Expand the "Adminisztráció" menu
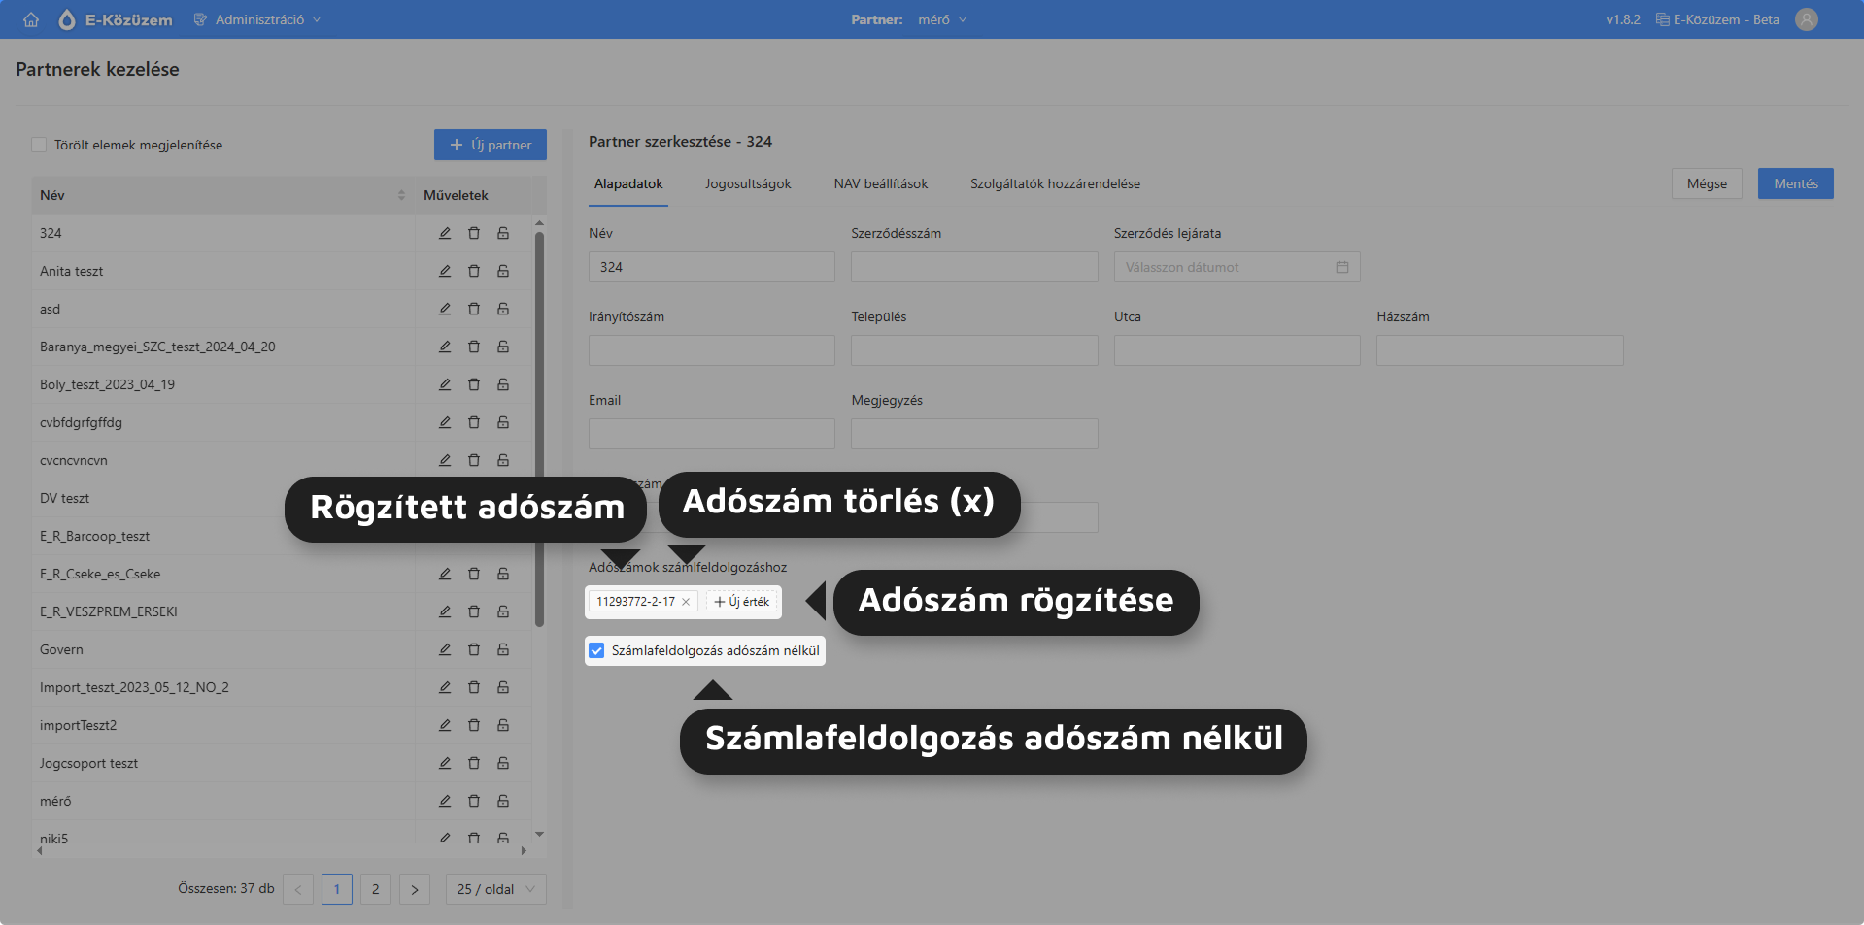The height and width of the screenshot is (925, 1864). (260, 18)
